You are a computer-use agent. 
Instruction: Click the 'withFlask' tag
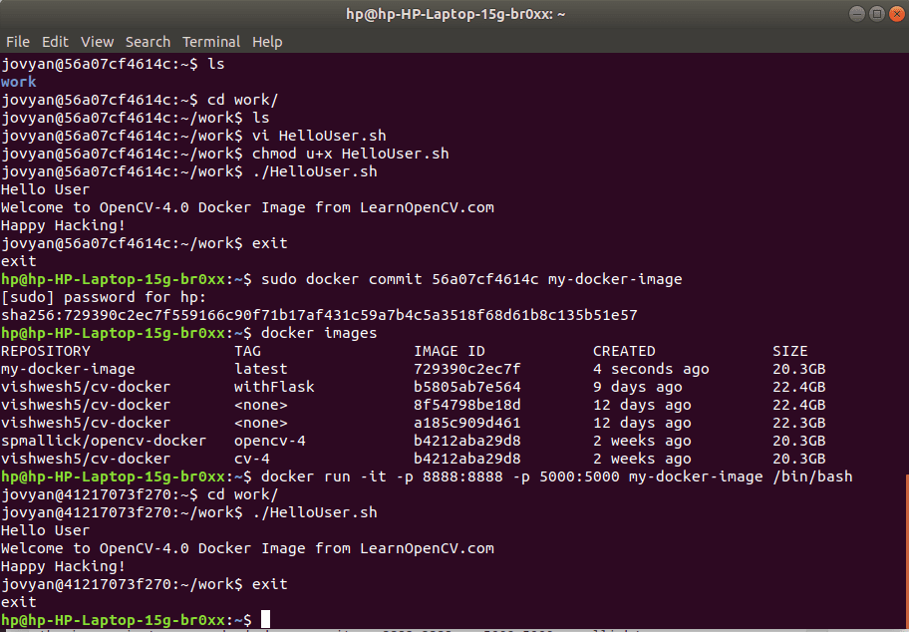274,388
